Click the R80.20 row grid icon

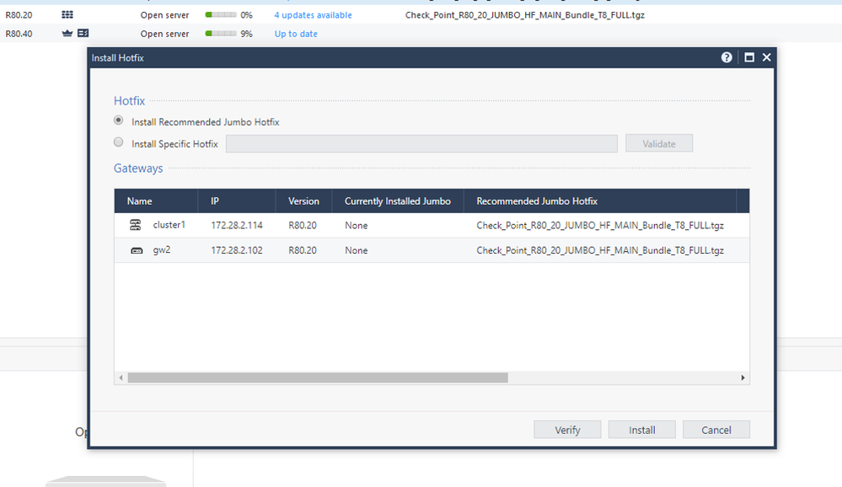[x=67, y=15]
